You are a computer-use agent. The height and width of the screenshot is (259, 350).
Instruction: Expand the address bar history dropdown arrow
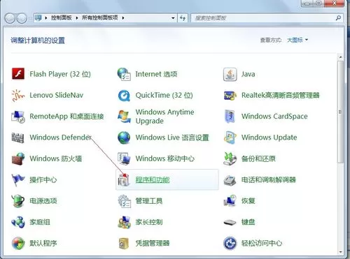(173, 18)
